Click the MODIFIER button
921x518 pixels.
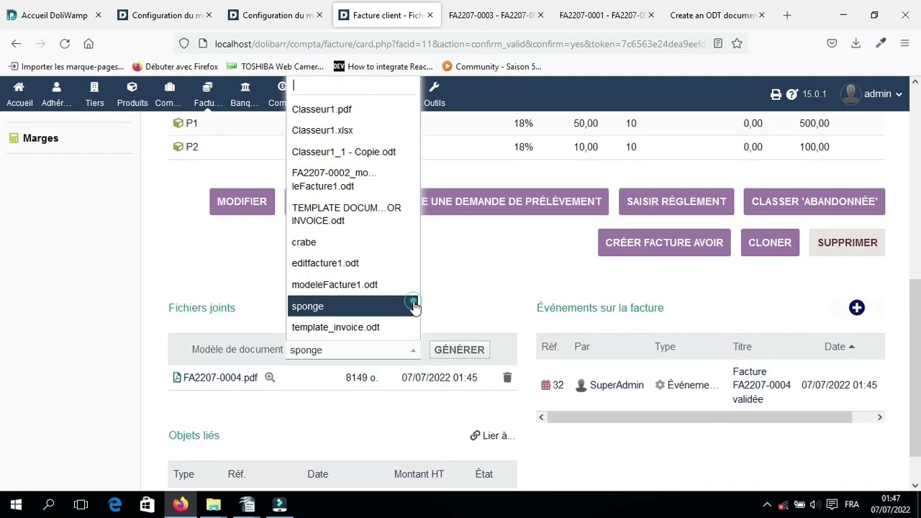point(242,201)
